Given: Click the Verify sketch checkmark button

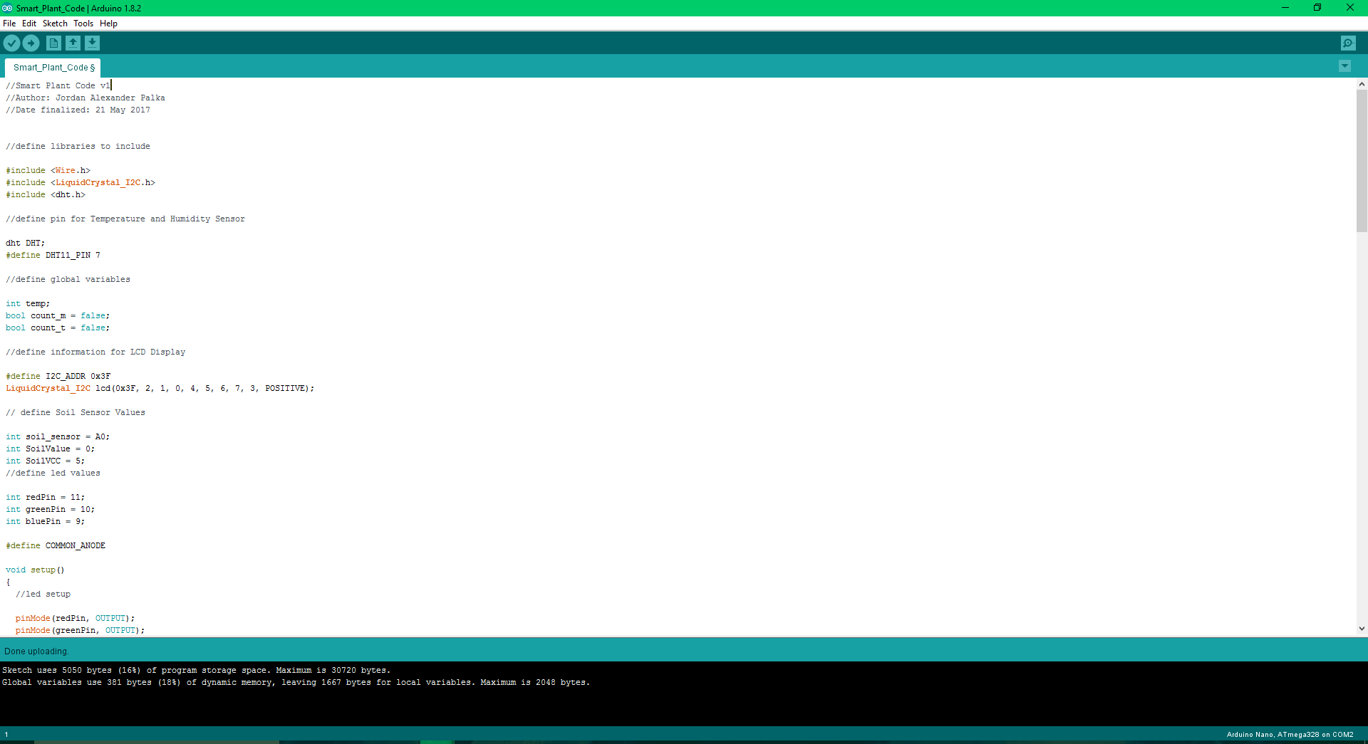Looking at the screenshot, I should (11, 43).
